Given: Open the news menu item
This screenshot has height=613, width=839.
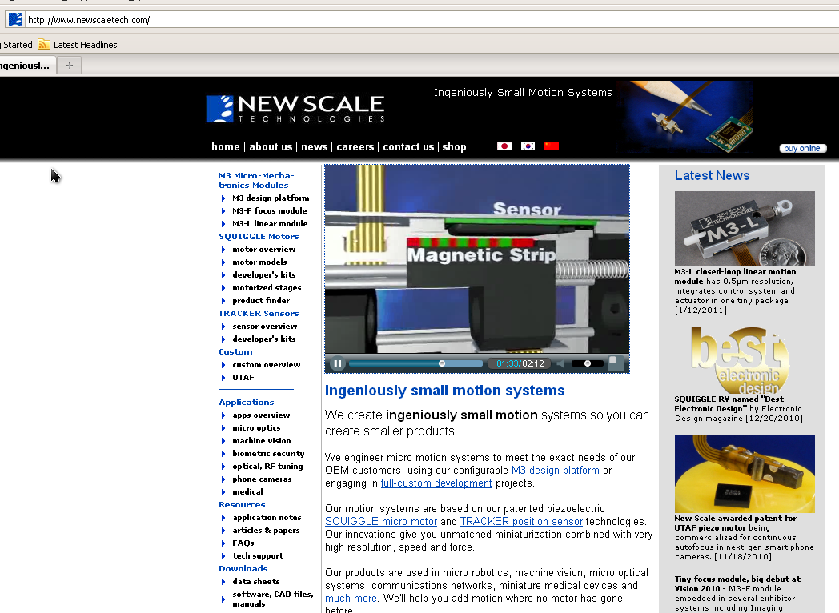Looking at the screenshot, I should [x=314, y=146].
